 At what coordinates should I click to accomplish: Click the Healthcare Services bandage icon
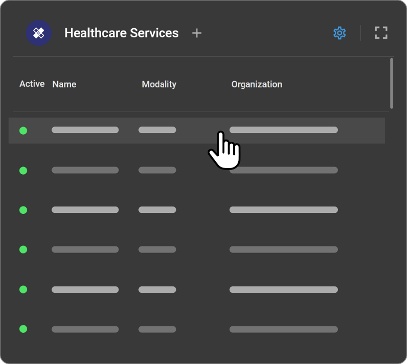[39, 33]
